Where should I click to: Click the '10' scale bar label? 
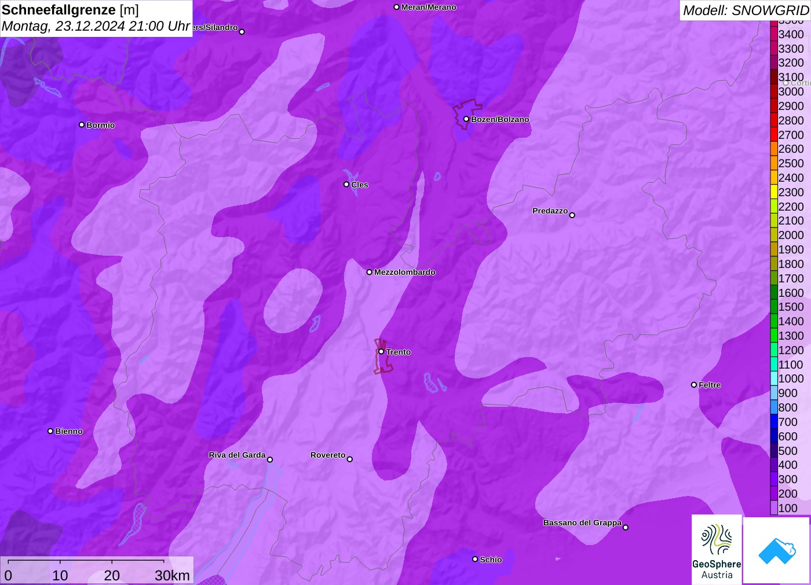coord(60,575)
